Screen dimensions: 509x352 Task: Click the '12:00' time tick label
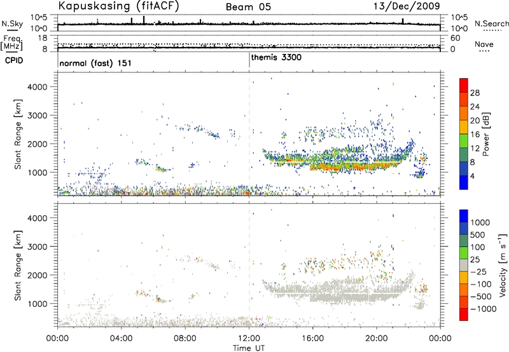(249, 339)
